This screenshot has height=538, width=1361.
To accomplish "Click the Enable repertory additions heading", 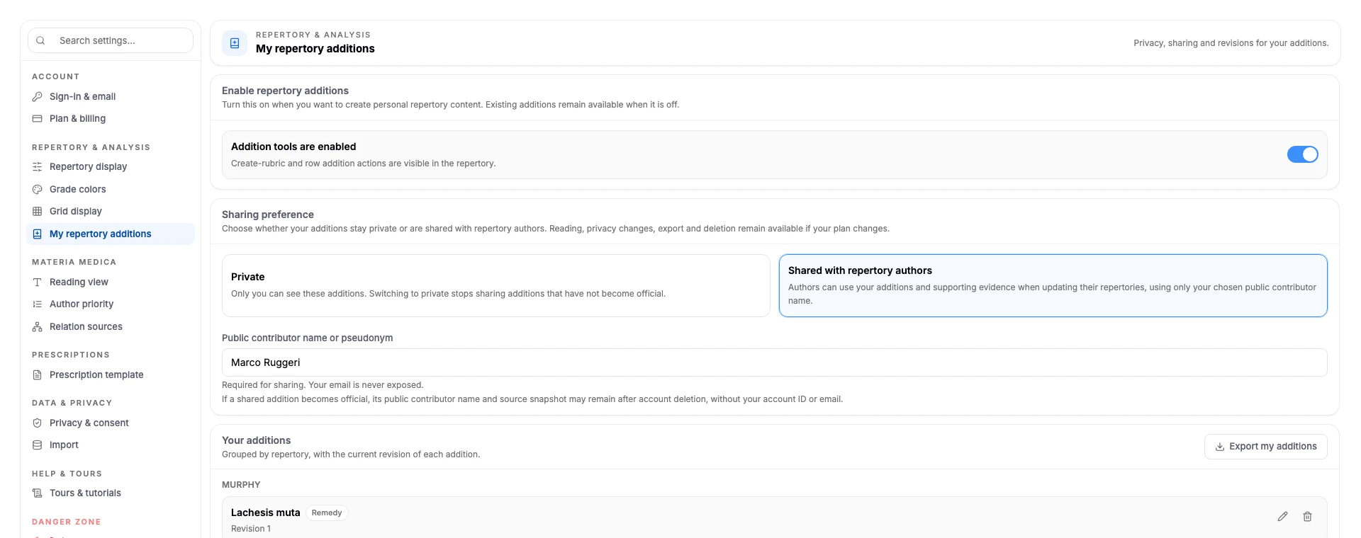I will [285, 91].
